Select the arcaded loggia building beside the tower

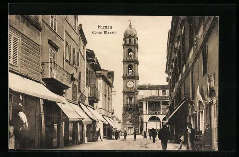[154, 110]
